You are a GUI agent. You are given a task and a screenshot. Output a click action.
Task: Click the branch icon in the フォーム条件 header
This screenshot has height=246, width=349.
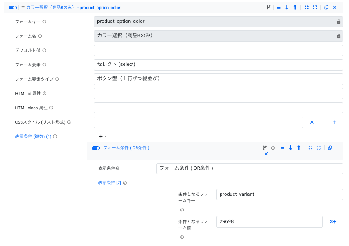tap(265, 147)
